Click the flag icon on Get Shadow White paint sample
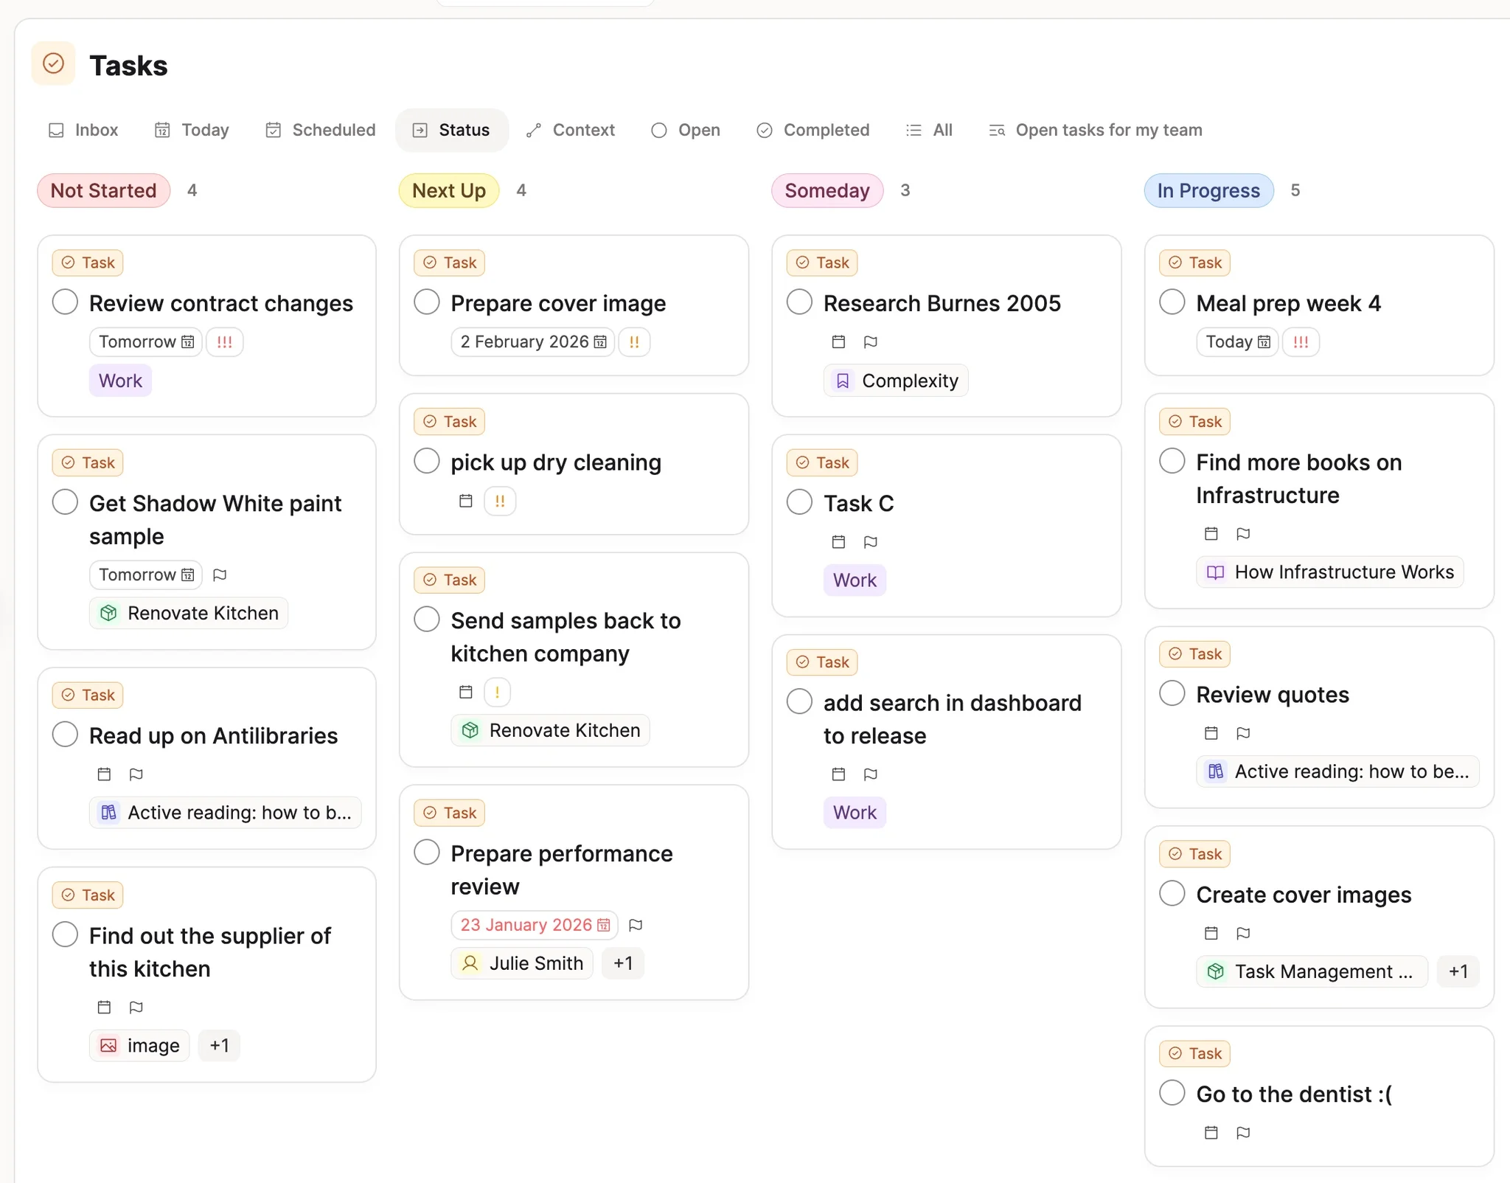 [219, 575]
